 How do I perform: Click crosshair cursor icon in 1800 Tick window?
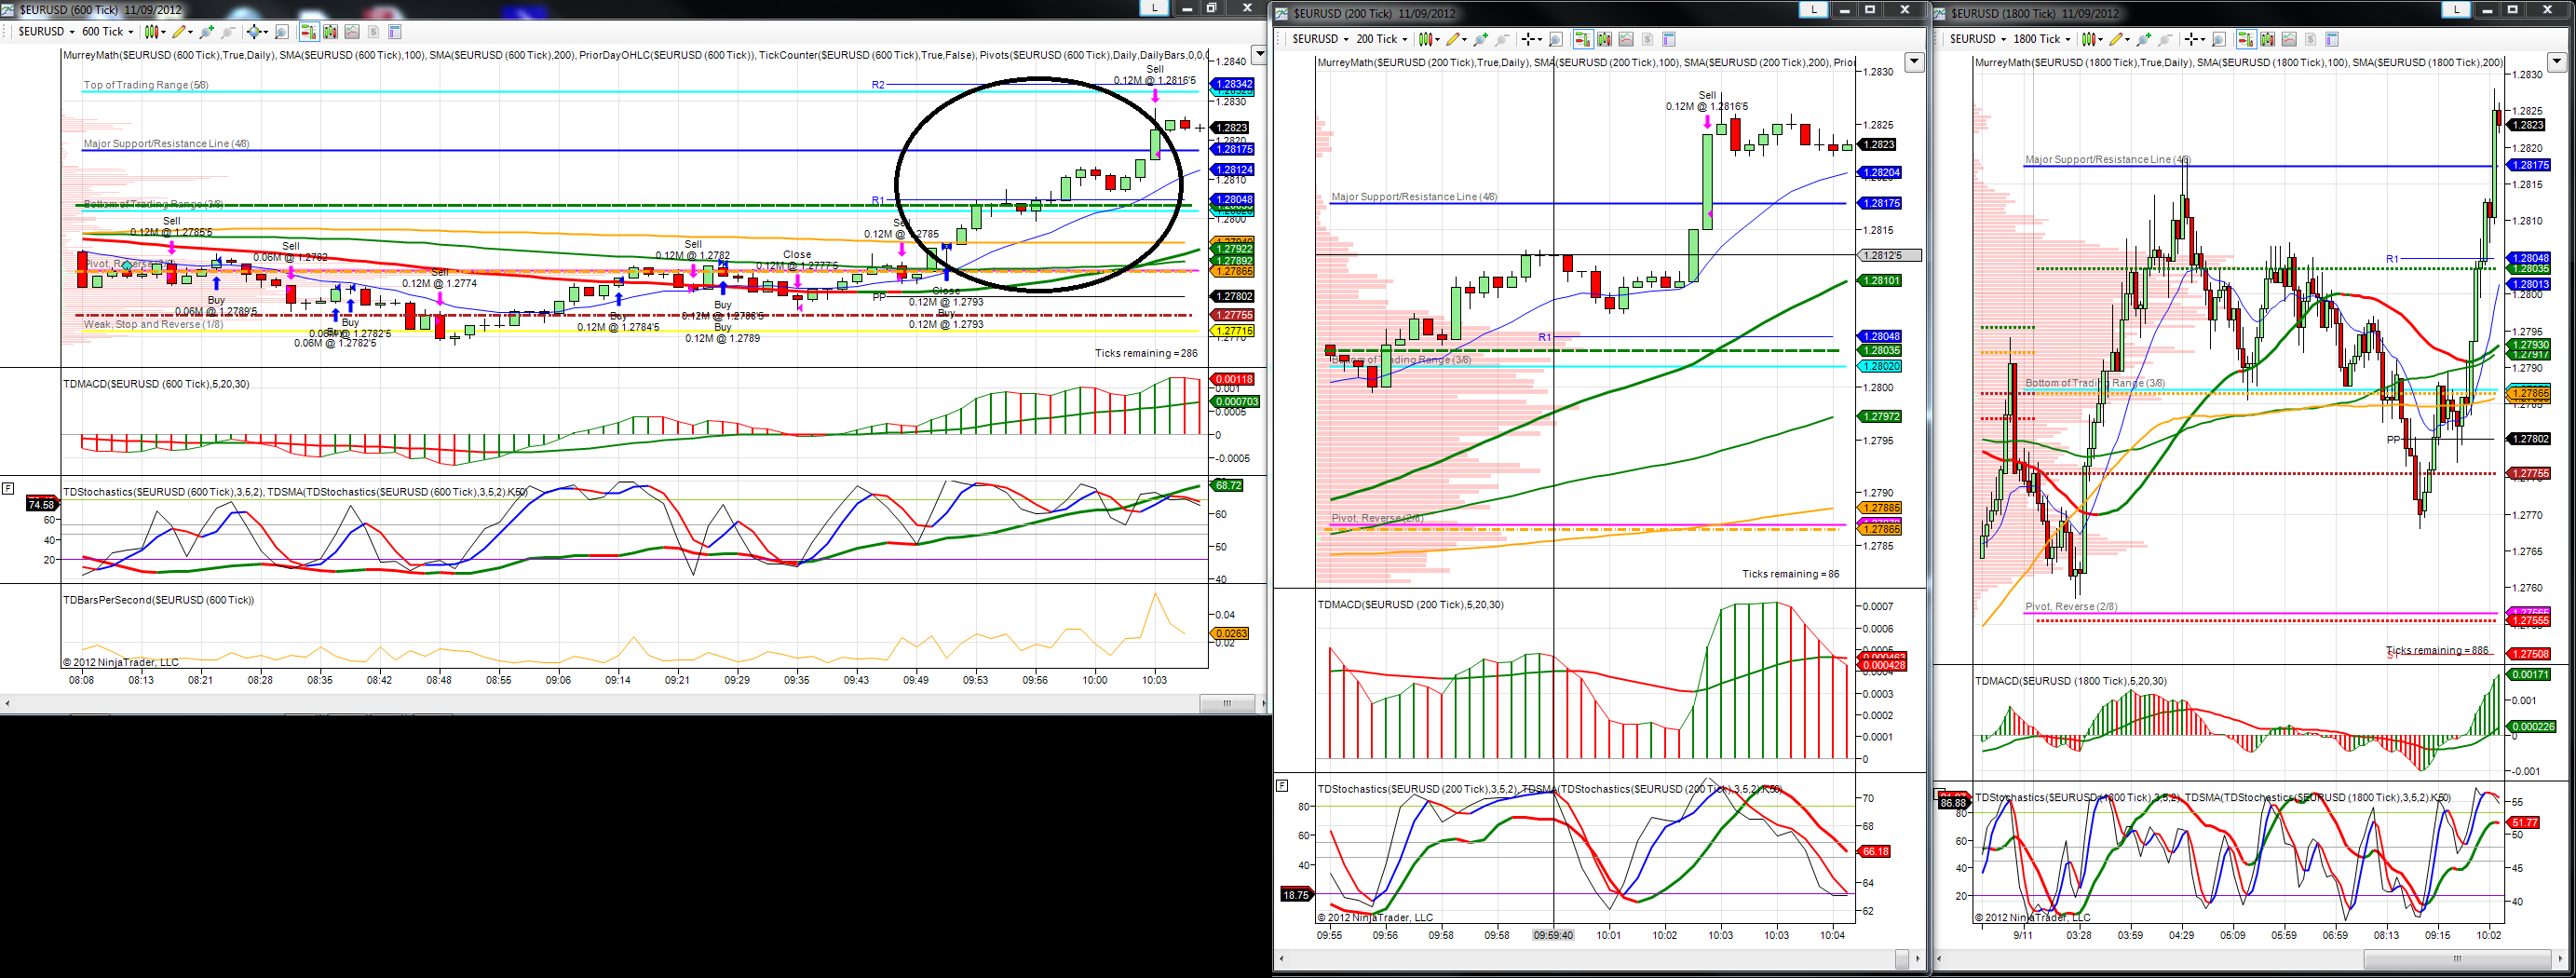coord(2195,39)
